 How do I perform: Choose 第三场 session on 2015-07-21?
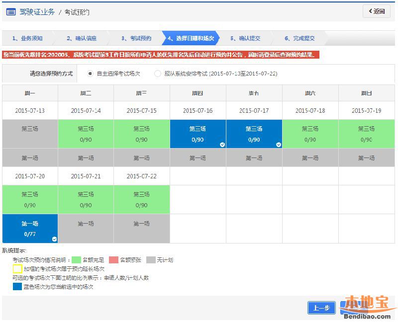pos(86,199)
